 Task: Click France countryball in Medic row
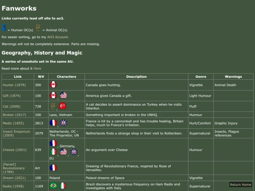click(x=53, y=123)
